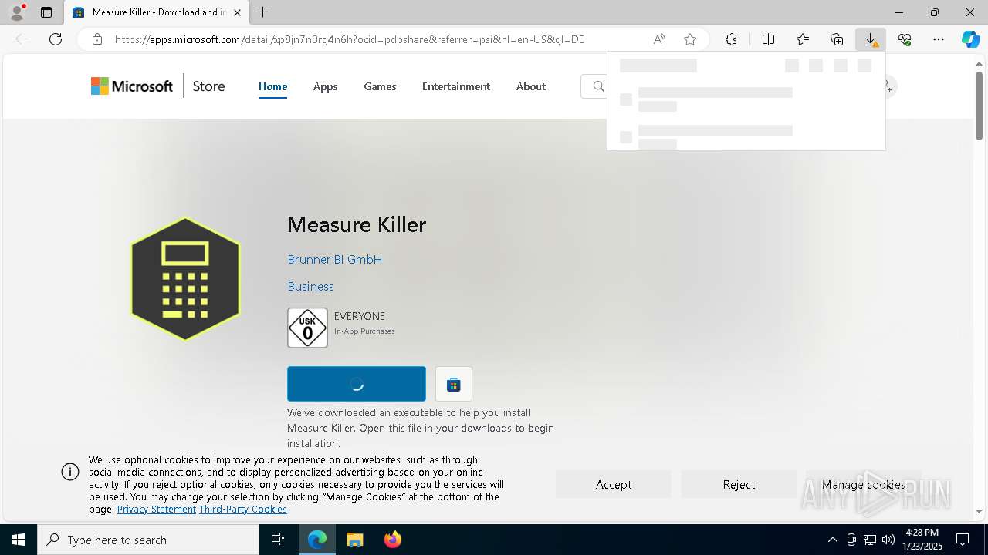Open the Business category link
Screen dimensions: 988x555
click(310, 287)
